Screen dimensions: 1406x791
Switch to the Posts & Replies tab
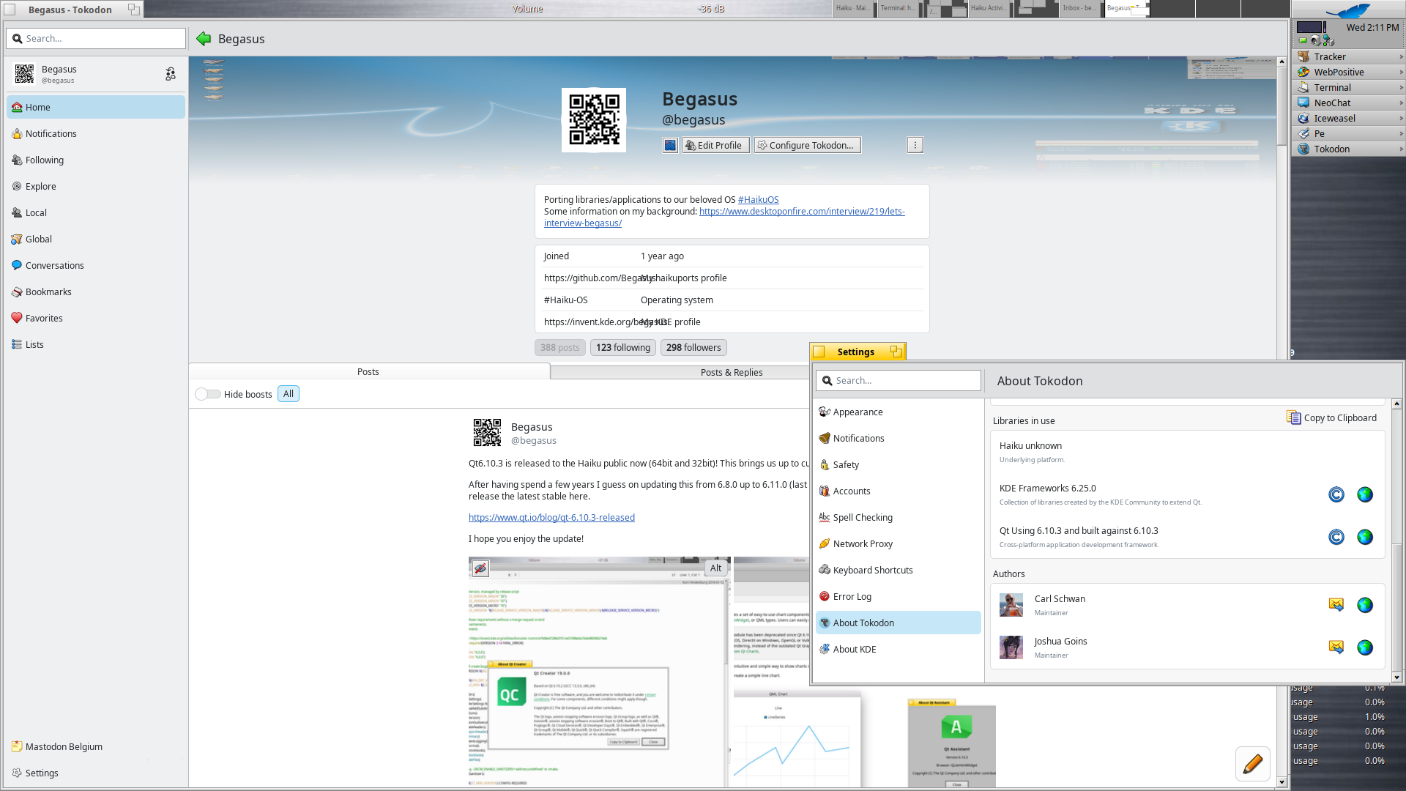[731, 372]
